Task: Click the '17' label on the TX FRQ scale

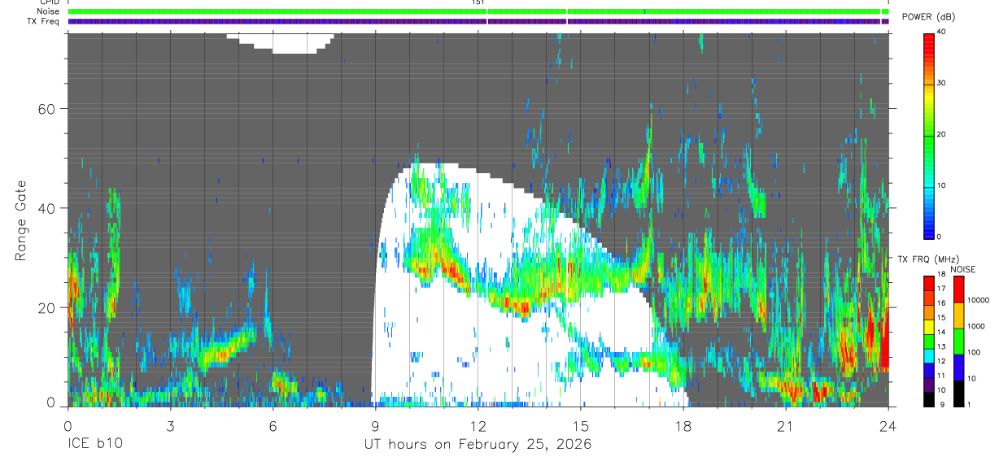Action: coord(941,289)
